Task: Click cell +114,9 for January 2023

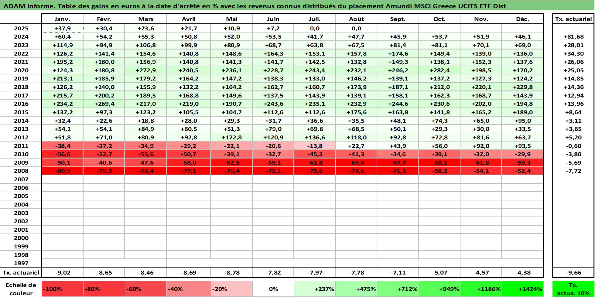Action: click(x=62, y=45)
